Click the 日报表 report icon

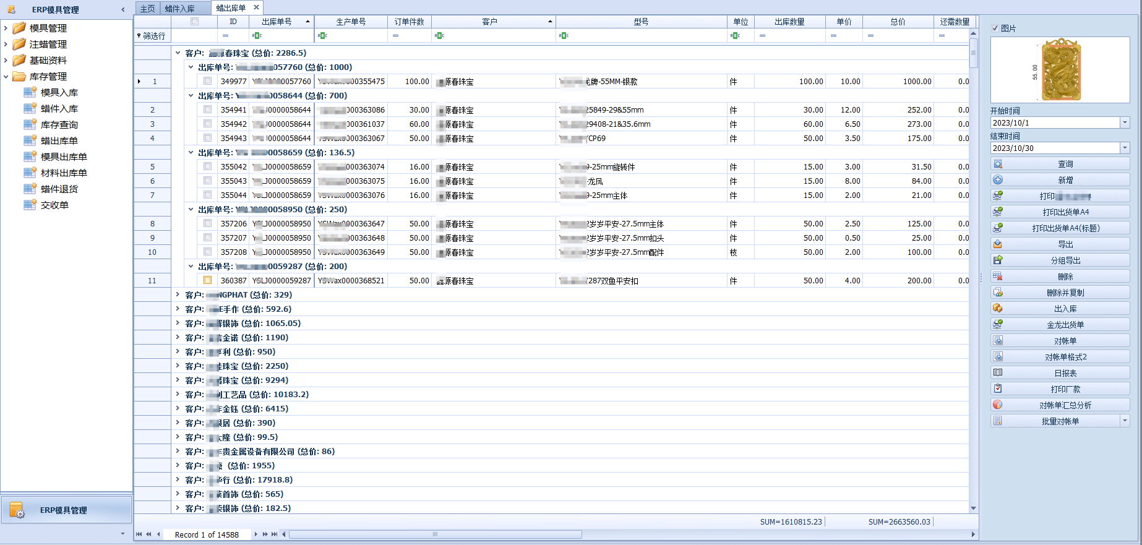tap(997, 373)
